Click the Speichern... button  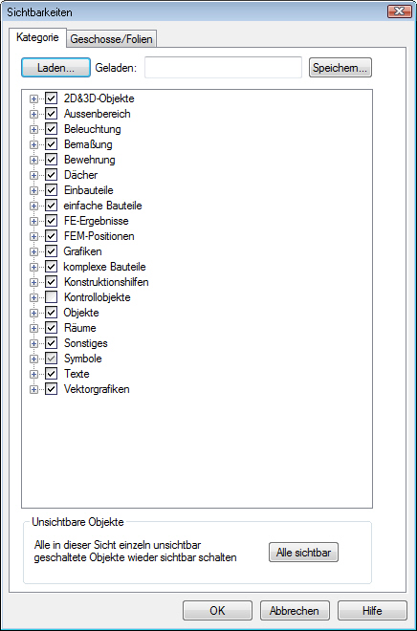pos(340,68)
